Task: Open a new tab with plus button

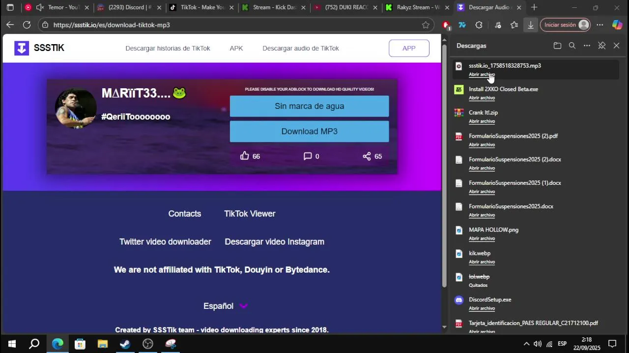Action: [x=534, y=7]
